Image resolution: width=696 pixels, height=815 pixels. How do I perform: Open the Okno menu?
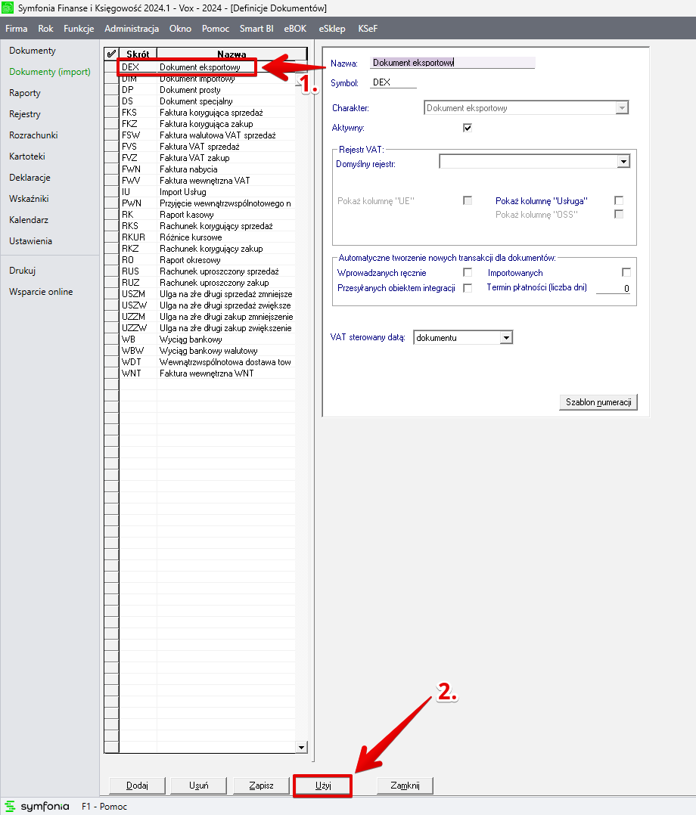[x=180, y=29]
